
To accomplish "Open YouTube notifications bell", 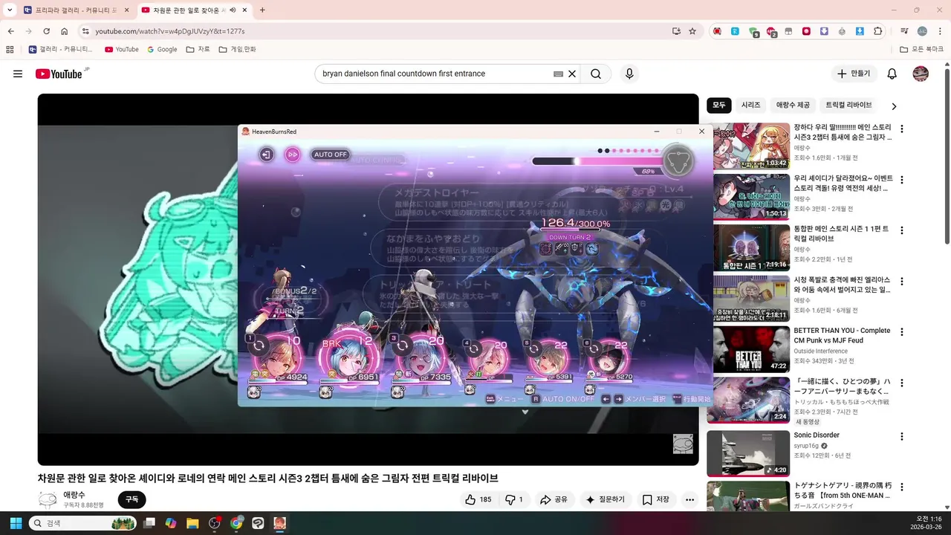I will pyautogui.click(x=892, y=74).
